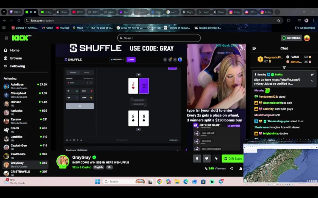This screenshot has height=198, width=318.
Task: Mute the Kick tab audio icon
Action: 31,12
